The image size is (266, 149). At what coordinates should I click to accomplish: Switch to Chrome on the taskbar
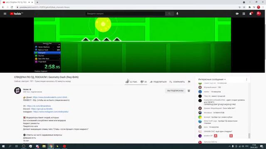(x=51, y=146)
